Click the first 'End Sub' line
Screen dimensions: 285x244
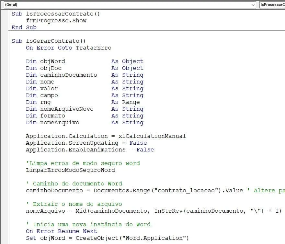coord(24,28)
